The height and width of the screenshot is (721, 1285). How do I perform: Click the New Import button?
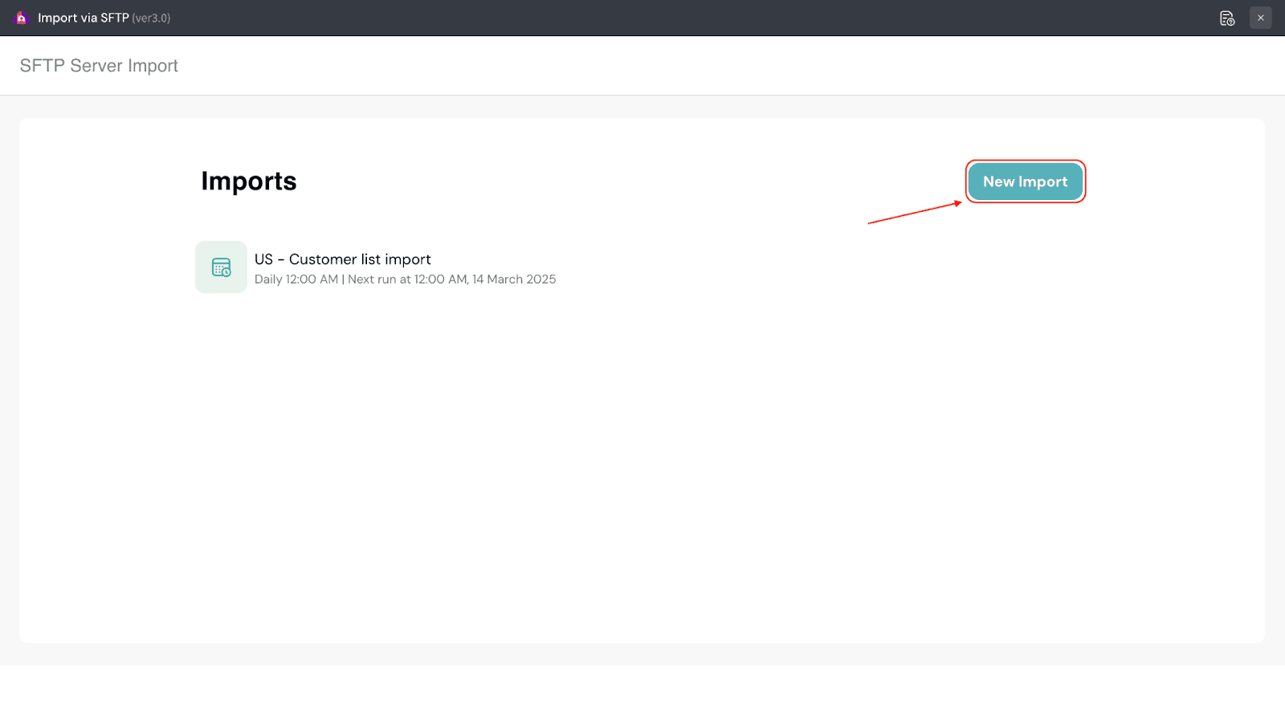coord(1025,181)
